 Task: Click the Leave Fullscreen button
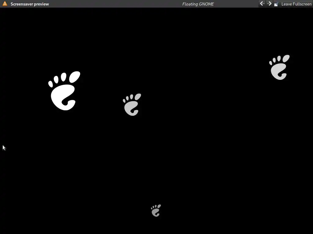pyautogui.click(x=293, y=4)
